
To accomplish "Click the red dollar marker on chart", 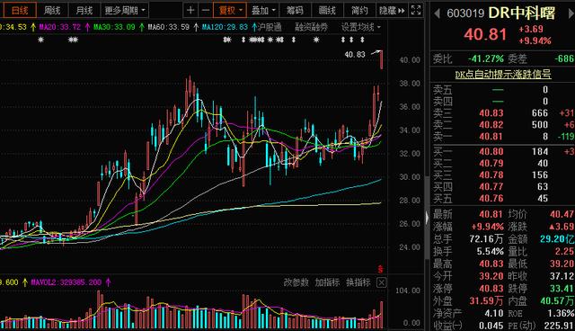I will 380,269.
